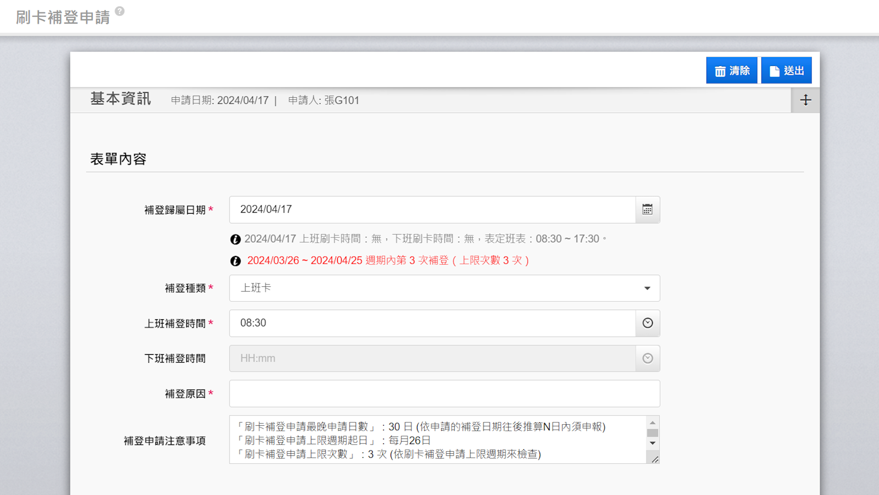Click the 下班補登時間 HH:mm field
Screen dimensions: 879x495
pyautogui.click(x=432, y=358)
